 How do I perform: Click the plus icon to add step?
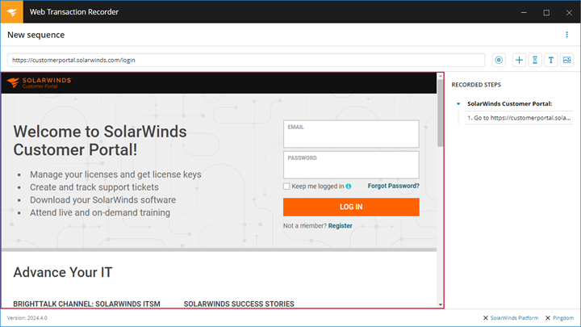519,60
